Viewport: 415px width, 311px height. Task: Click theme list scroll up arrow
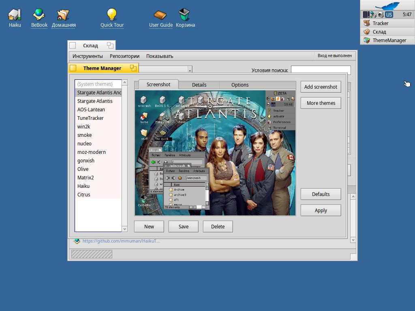click(125, 83)
